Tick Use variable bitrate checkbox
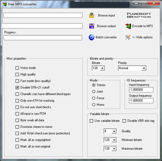This screenshot has width=162, height=161. (91, 121)
